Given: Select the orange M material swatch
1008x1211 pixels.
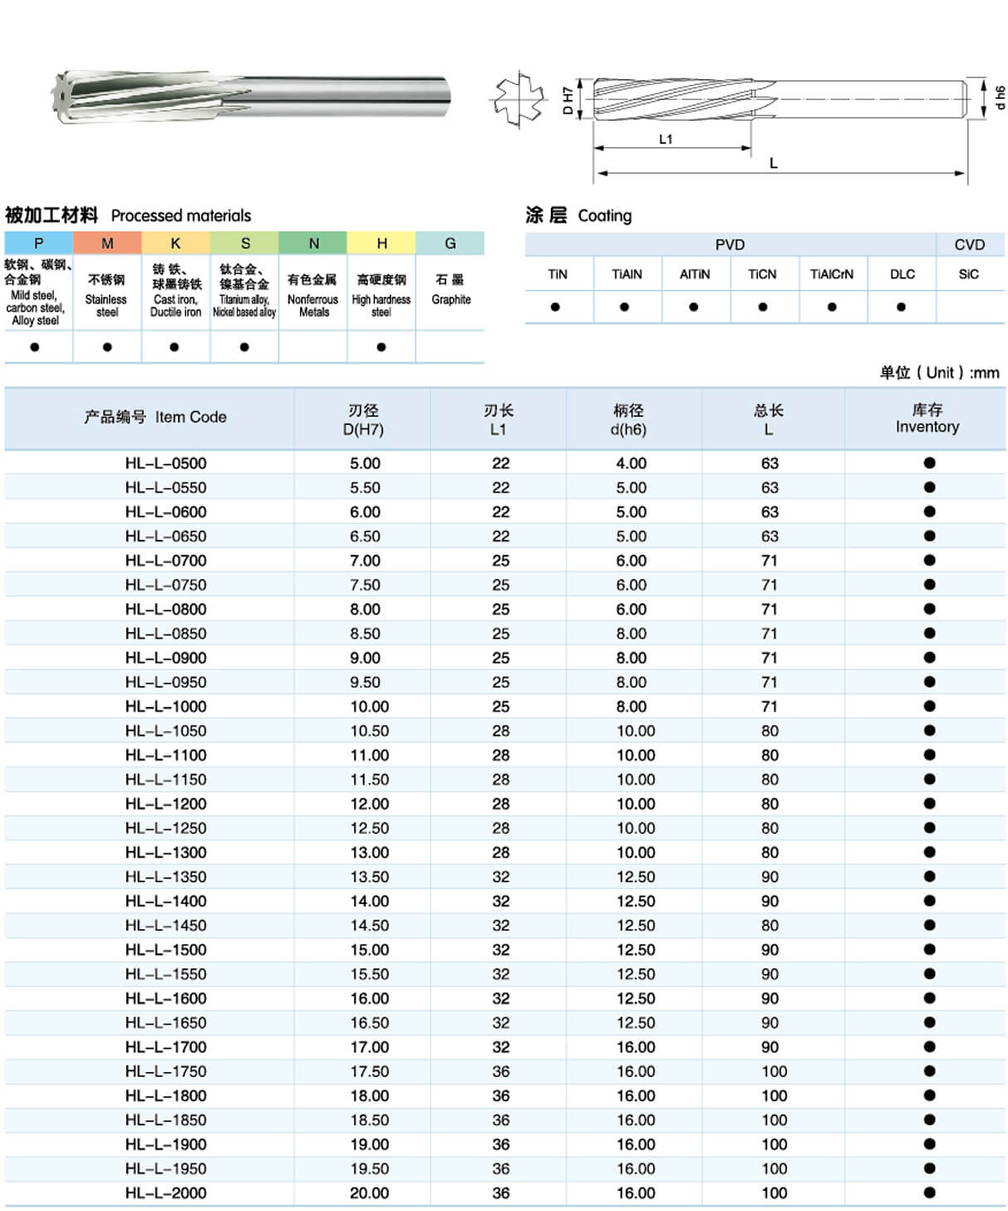Looking at the screenshot, I should tap(107, 243).
